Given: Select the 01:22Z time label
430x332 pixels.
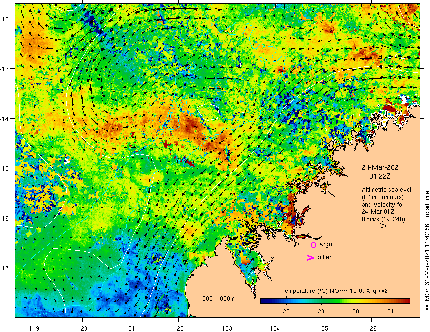Looking at the screenshot, I should point(380,176).
